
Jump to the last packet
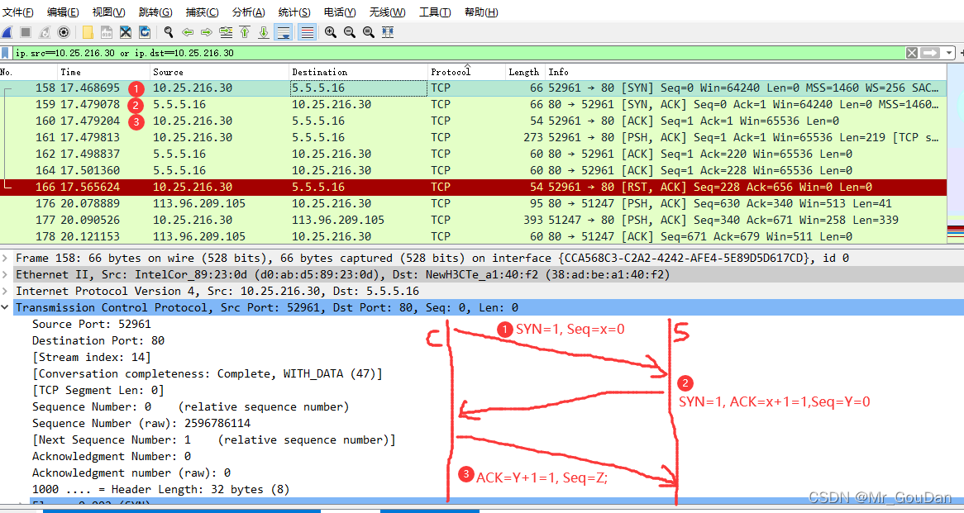point(264,32)
